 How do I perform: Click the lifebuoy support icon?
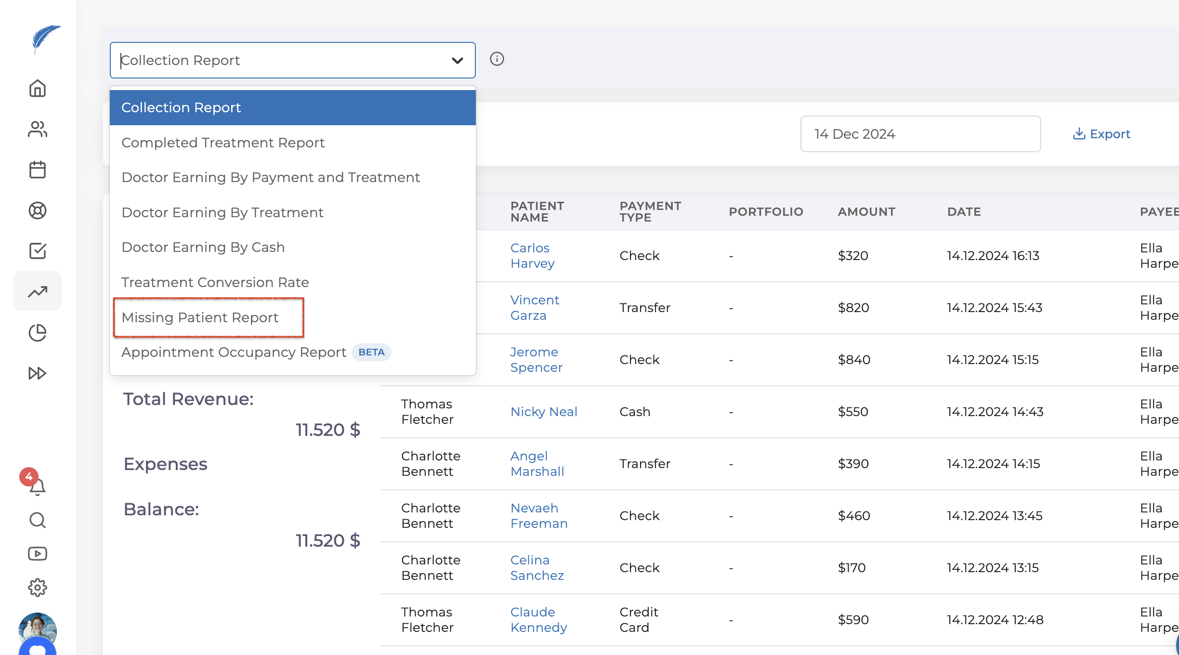point(38,210)
